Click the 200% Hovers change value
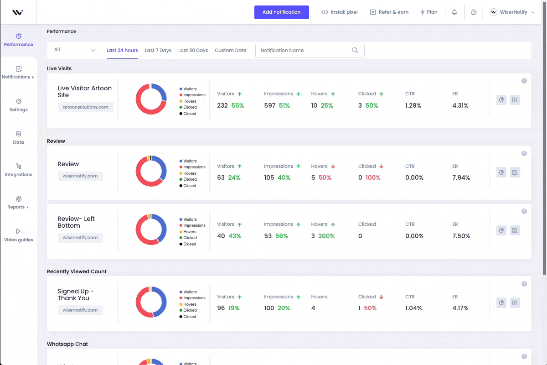This screenshot has height=365, width=547. pos(326,236)
